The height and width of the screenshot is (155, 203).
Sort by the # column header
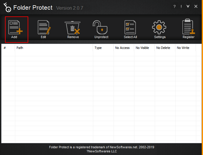tap(8, 48)
